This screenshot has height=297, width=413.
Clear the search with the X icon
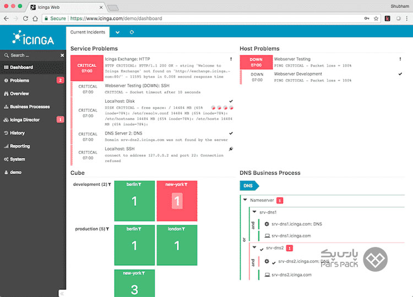(62, 55)
